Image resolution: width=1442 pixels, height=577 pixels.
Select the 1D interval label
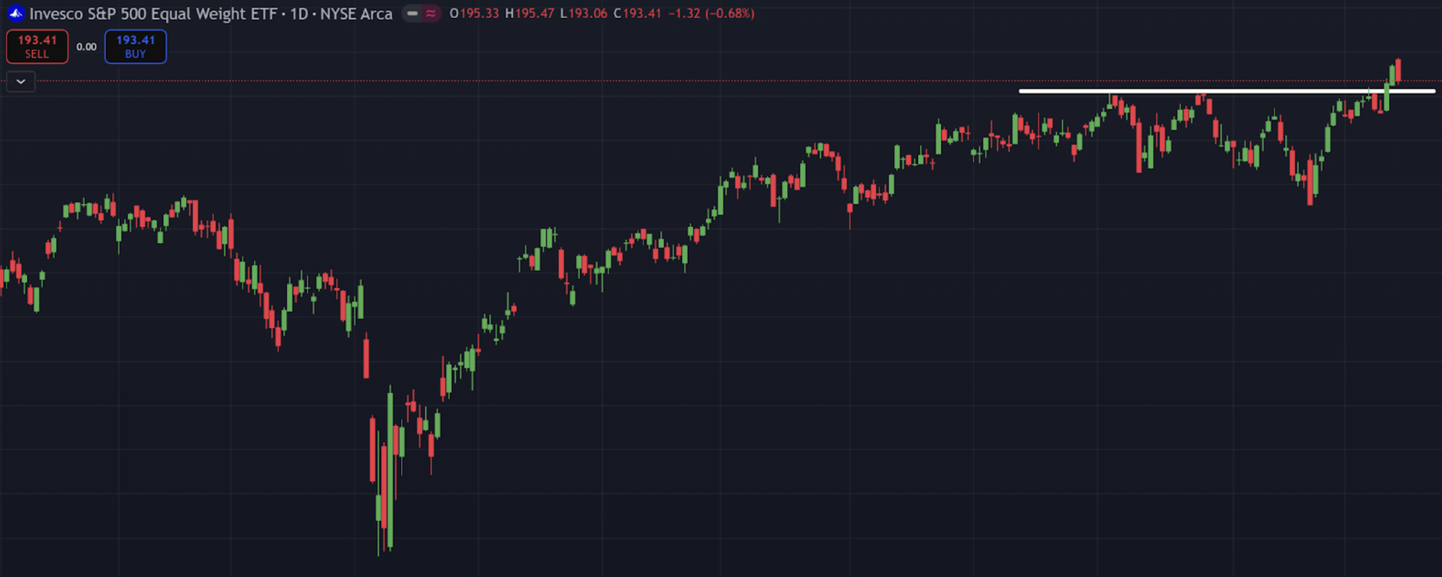pyautogui.click(x=299, y=14)
